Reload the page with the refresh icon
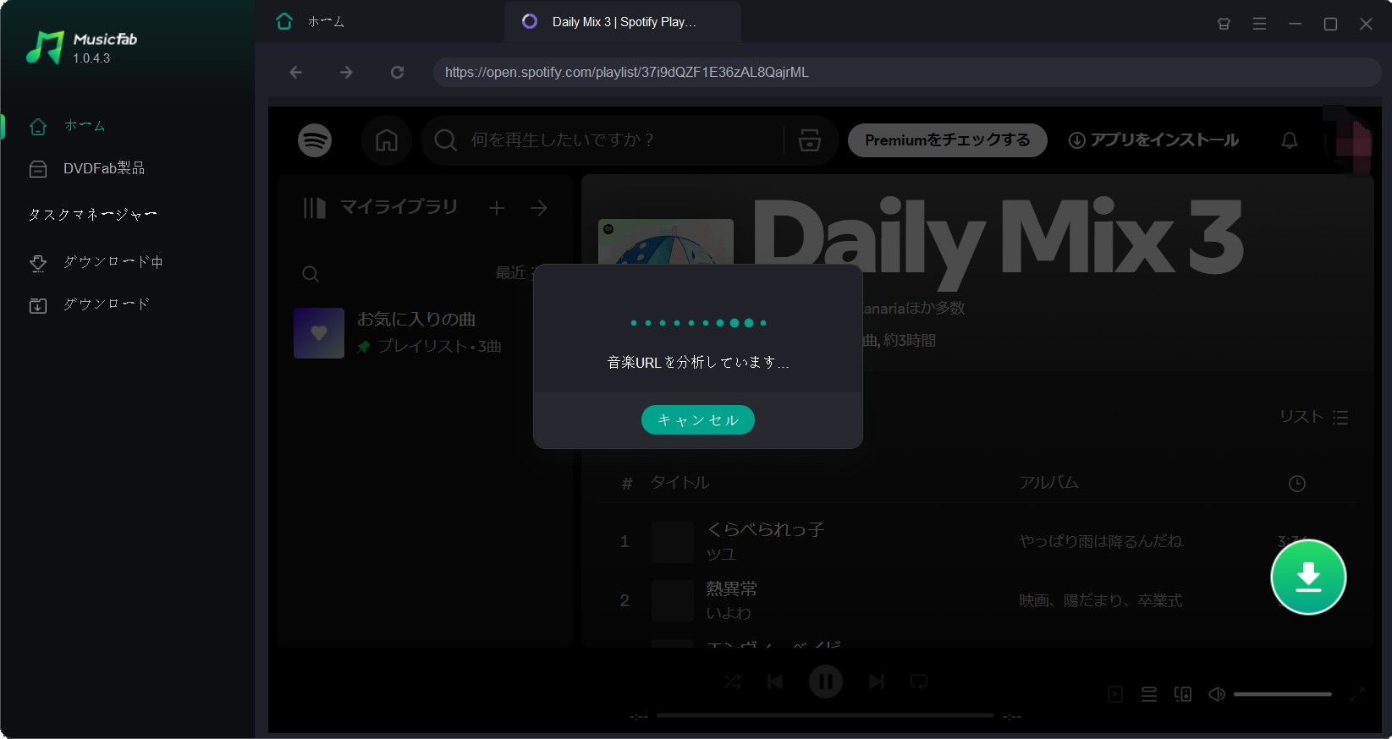Viewport: 1392px width, 739px height. click(397, 73)
